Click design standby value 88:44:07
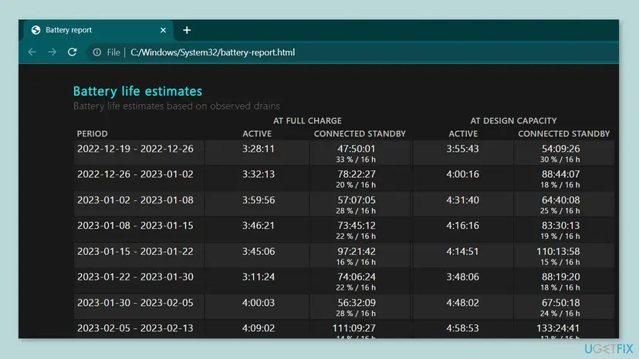This screenshot has height=359, width=639. pos(561,174)
